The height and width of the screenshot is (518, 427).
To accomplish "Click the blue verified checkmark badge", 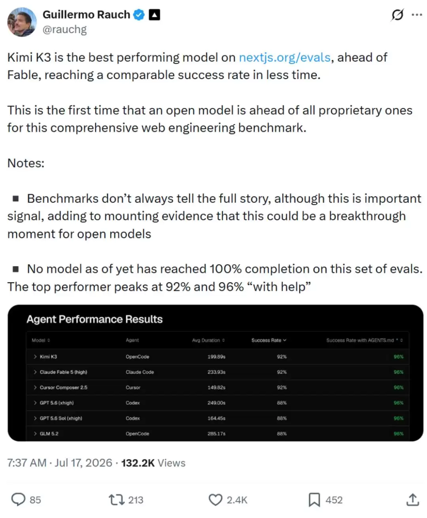I will (139, 15).
